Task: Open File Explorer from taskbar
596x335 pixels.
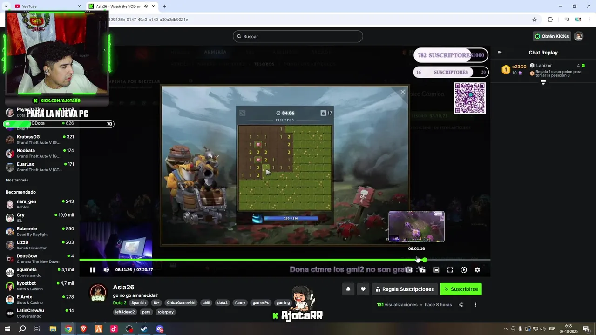Action: [53, 329]
